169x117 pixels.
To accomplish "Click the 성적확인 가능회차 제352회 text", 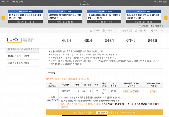I will (68, 79).
